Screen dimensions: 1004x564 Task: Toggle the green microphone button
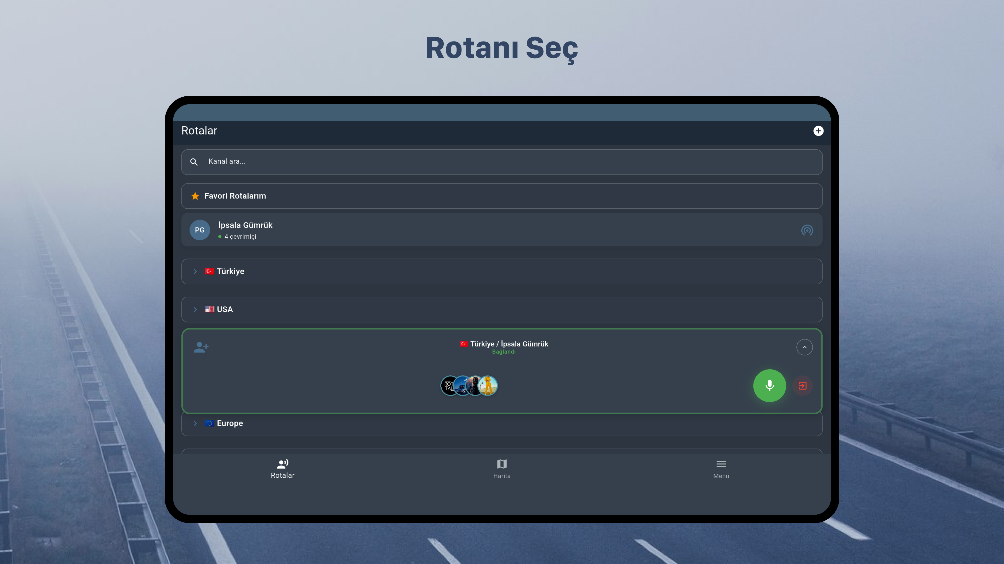point(769,386)
